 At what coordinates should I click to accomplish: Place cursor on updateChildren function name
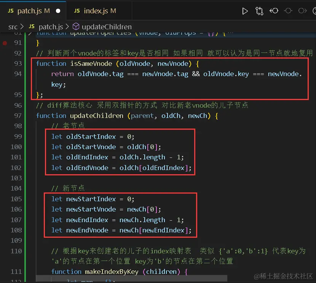point(97,116)
